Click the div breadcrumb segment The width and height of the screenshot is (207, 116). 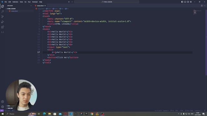click(x=61, y=9)
